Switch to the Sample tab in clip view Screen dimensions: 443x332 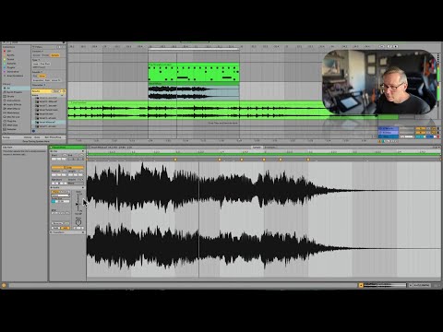[x=257, y=148]
